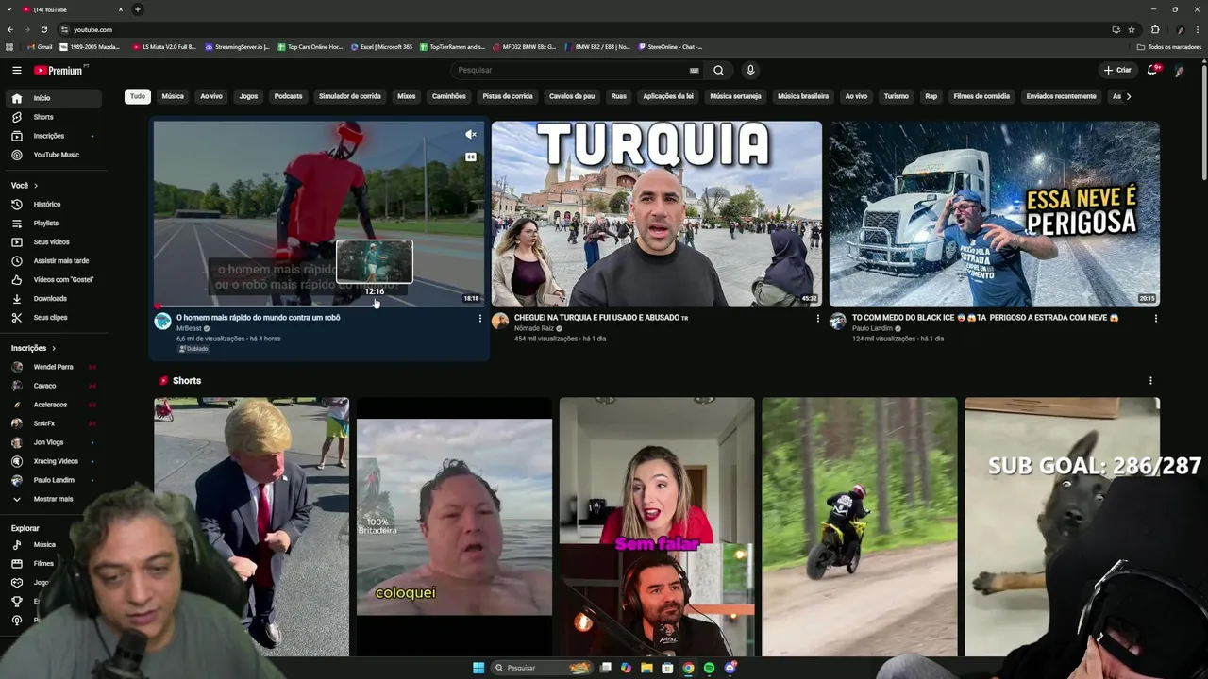Open more options for Black Ice video

(1155, 318)
